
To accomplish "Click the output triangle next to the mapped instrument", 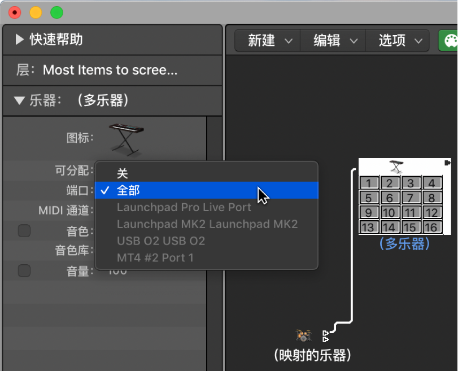I will tap(325, 334).
